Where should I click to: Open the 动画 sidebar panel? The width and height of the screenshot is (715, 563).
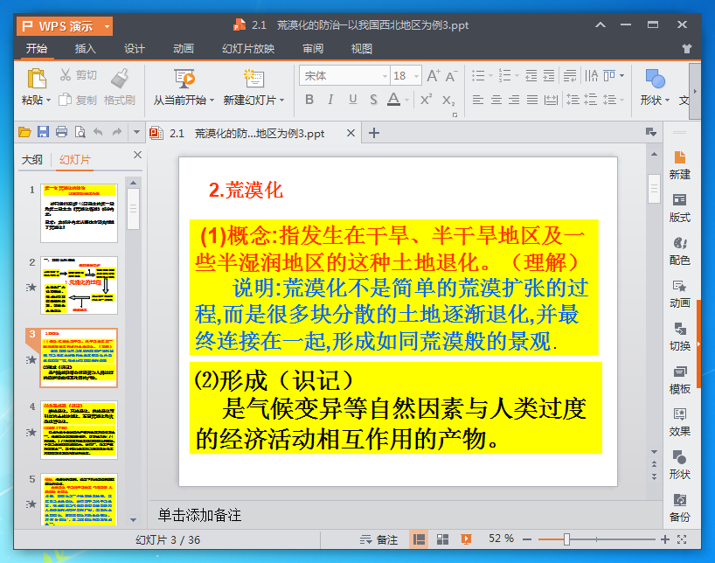[679, 295]
